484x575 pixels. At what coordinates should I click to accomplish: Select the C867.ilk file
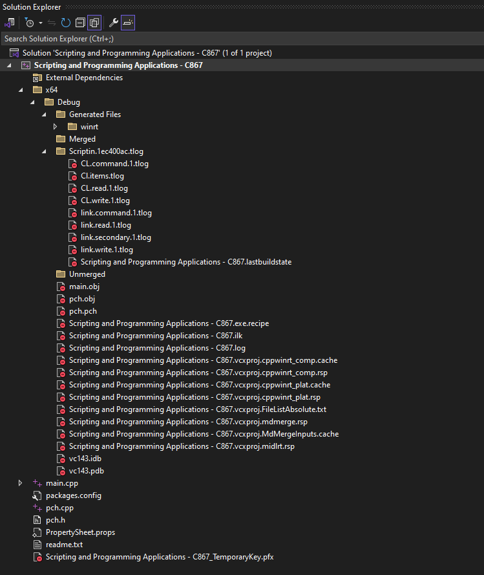tap(156, 336)
